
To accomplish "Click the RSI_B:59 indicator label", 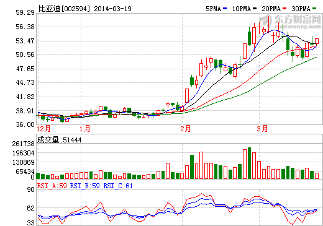I will tap(85, 186).
